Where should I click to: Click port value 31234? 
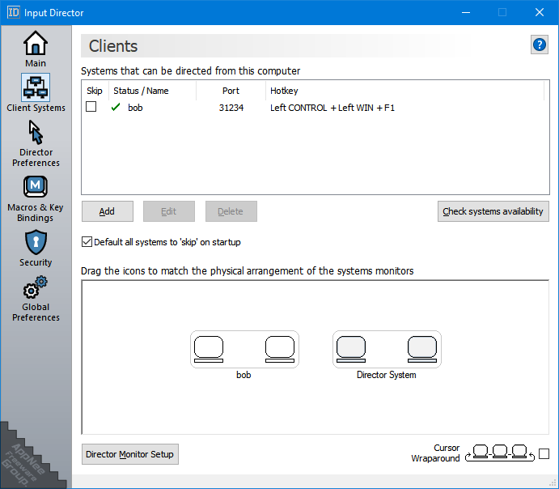coord(231,108)
